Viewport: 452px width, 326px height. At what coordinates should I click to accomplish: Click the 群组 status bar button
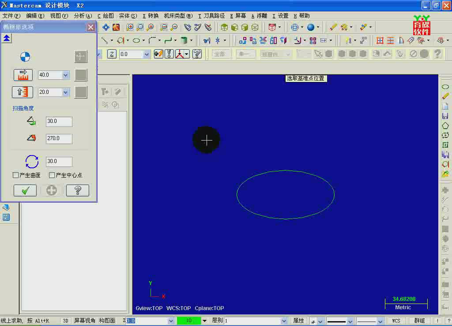(419, 321)
